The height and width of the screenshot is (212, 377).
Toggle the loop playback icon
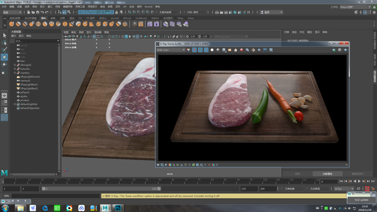pyautogui.click(x=359, y=189)
